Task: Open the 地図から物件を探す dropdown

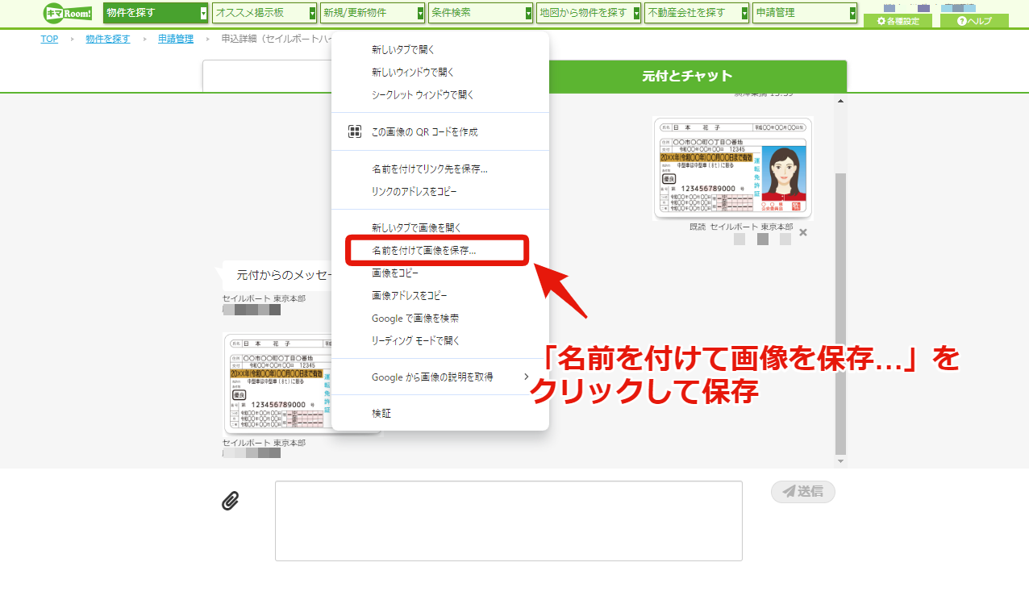Action: click(589, 13)
